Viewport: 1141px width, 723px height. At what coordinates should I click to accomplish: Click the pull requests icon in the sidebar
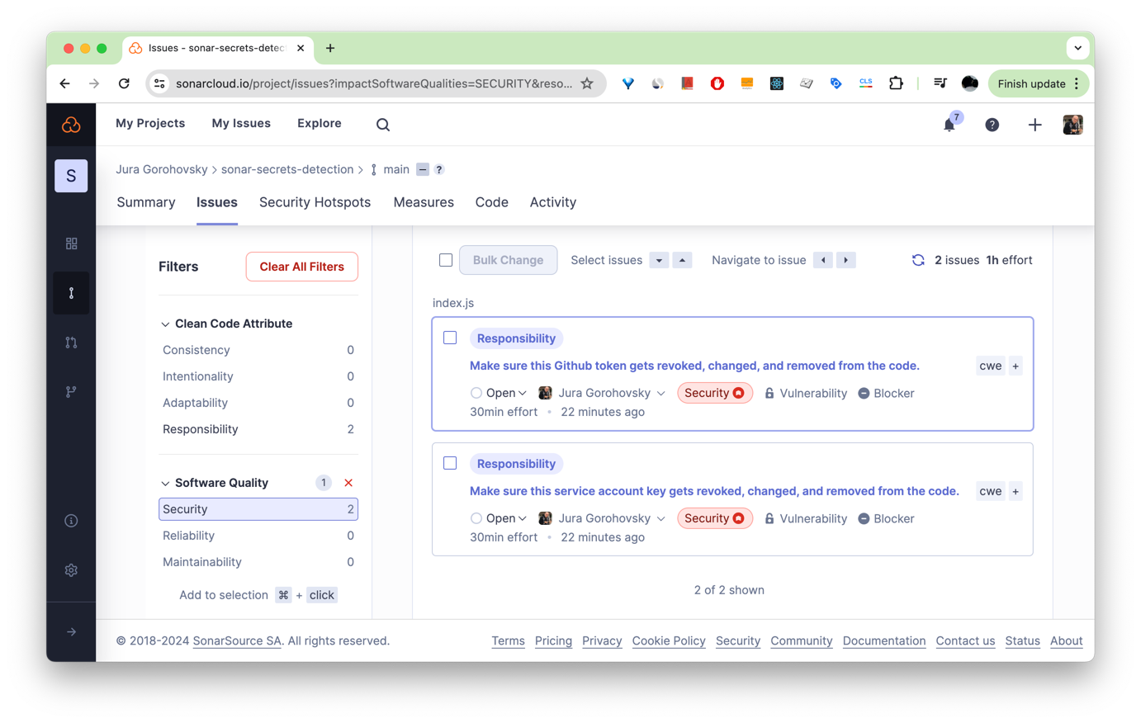click(x=71, y=342)
